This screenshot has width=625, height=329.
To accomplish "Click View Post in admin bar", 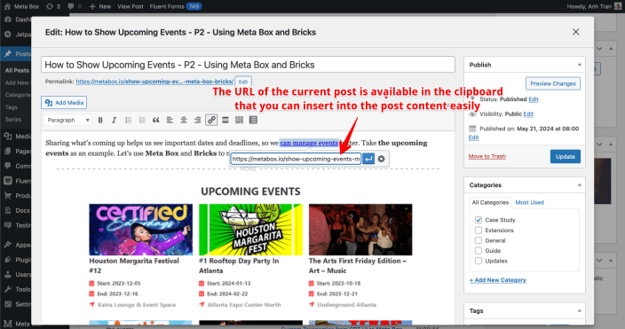I will click(x=131, y=6).
